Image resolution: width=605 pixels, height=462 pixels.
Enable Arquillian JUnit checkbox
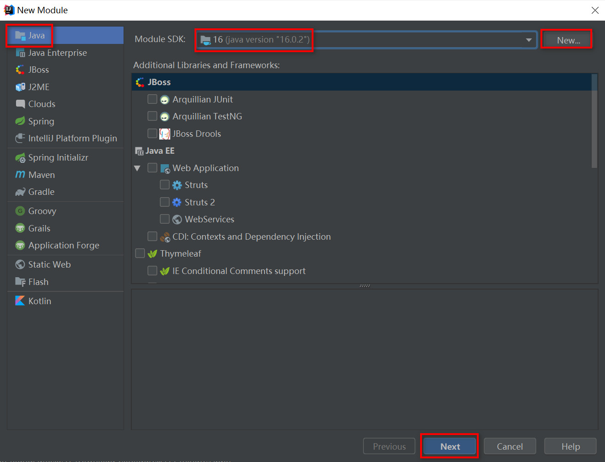tap(152, 99)
